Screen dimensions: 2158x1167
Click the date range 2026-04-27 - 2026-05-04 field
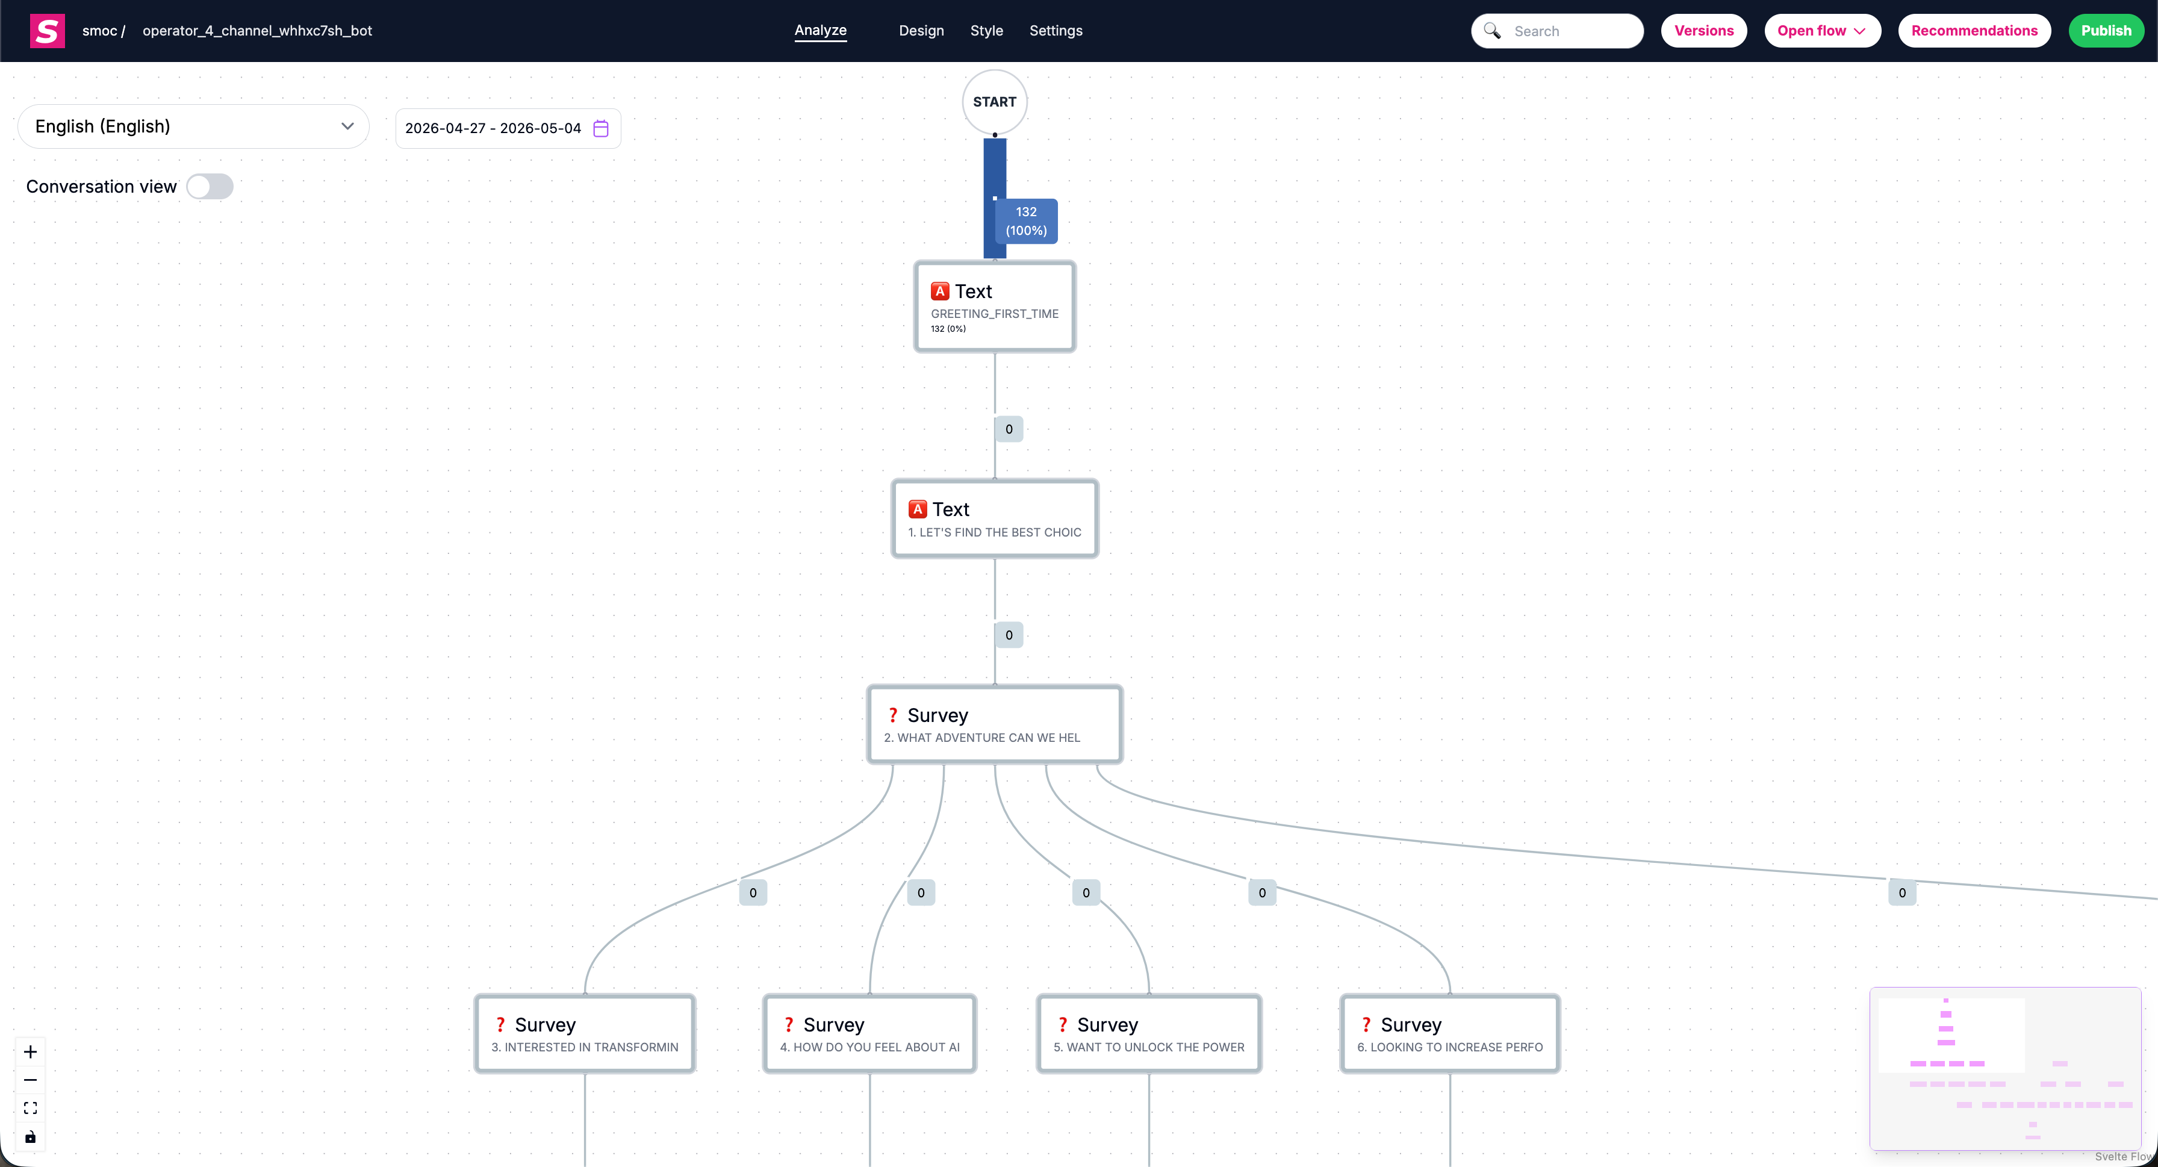[508, 128]
